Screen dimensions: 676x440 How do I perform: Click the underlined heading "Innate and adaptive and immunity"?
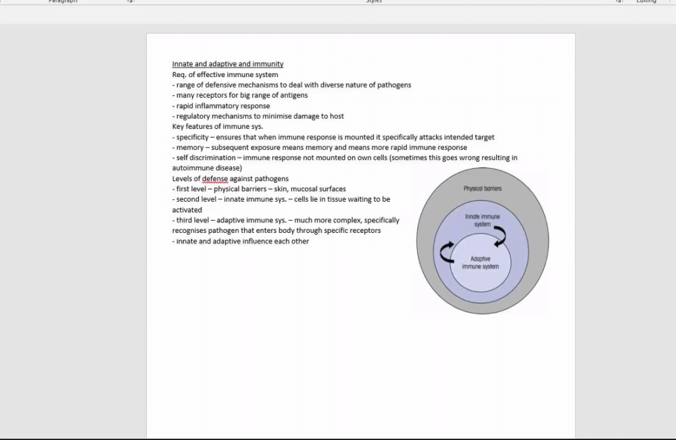pos(228,64)
